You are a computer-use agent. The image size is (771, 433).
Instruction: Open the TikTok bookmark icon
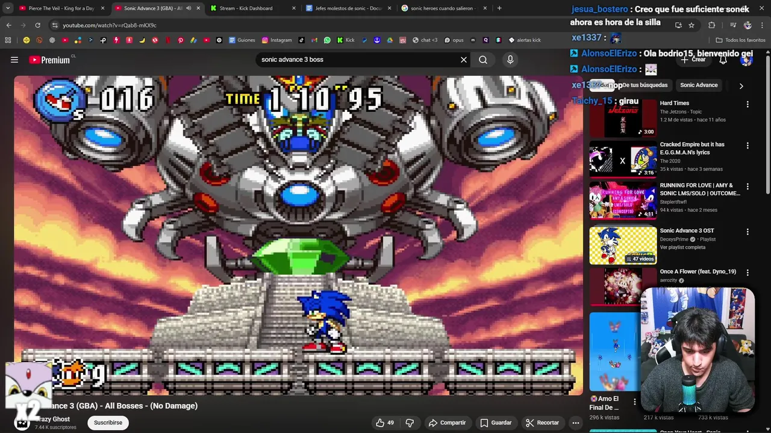[x=301, y=40]
